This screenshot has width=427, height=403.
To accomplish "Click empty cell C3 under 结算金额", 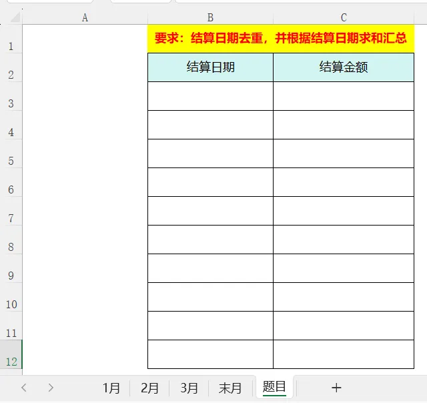I will tap(344, 96).
